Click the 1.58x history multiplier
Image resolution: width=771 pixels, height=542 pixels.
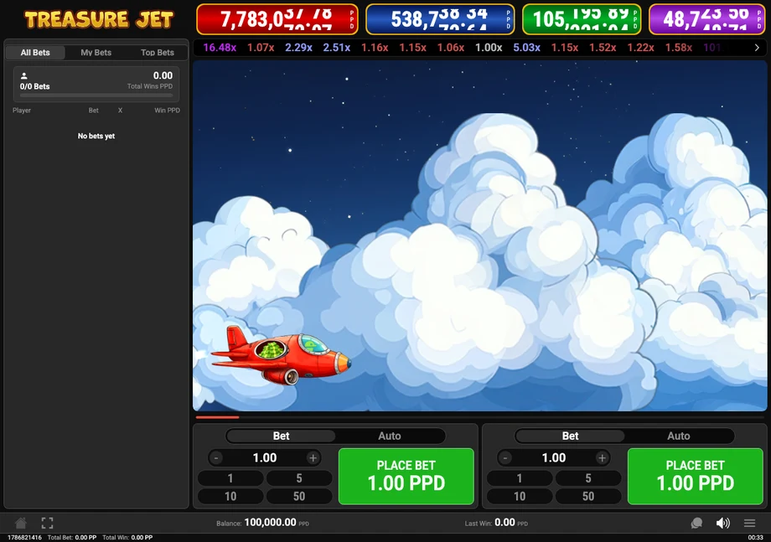(679, 48)
